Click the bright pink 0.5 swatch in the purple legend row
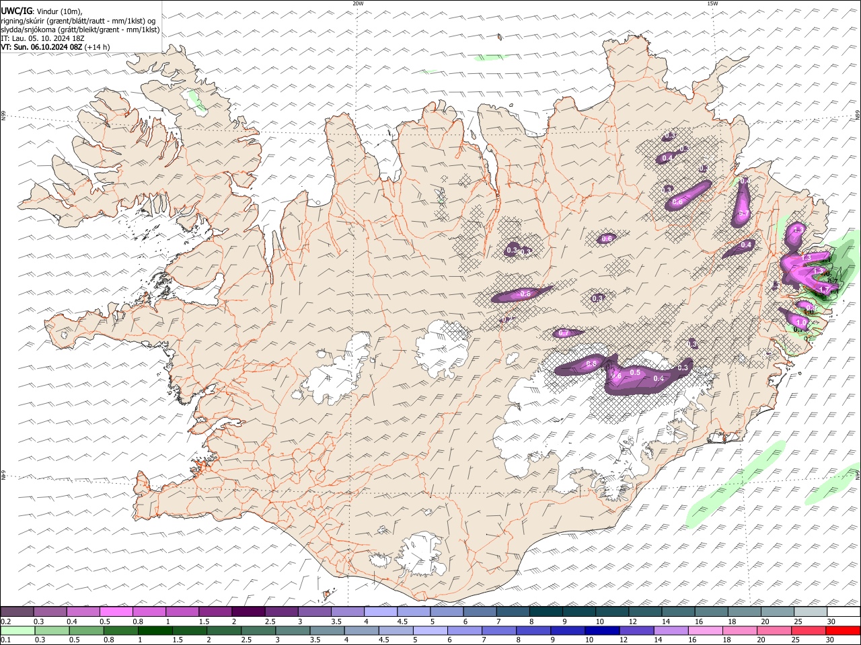Viewport: 861px width, 645px height. pos(116,612)
